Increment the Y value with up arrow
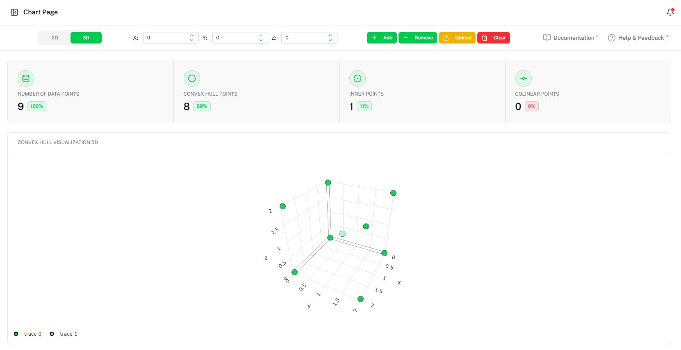 [x=261, y=35]
